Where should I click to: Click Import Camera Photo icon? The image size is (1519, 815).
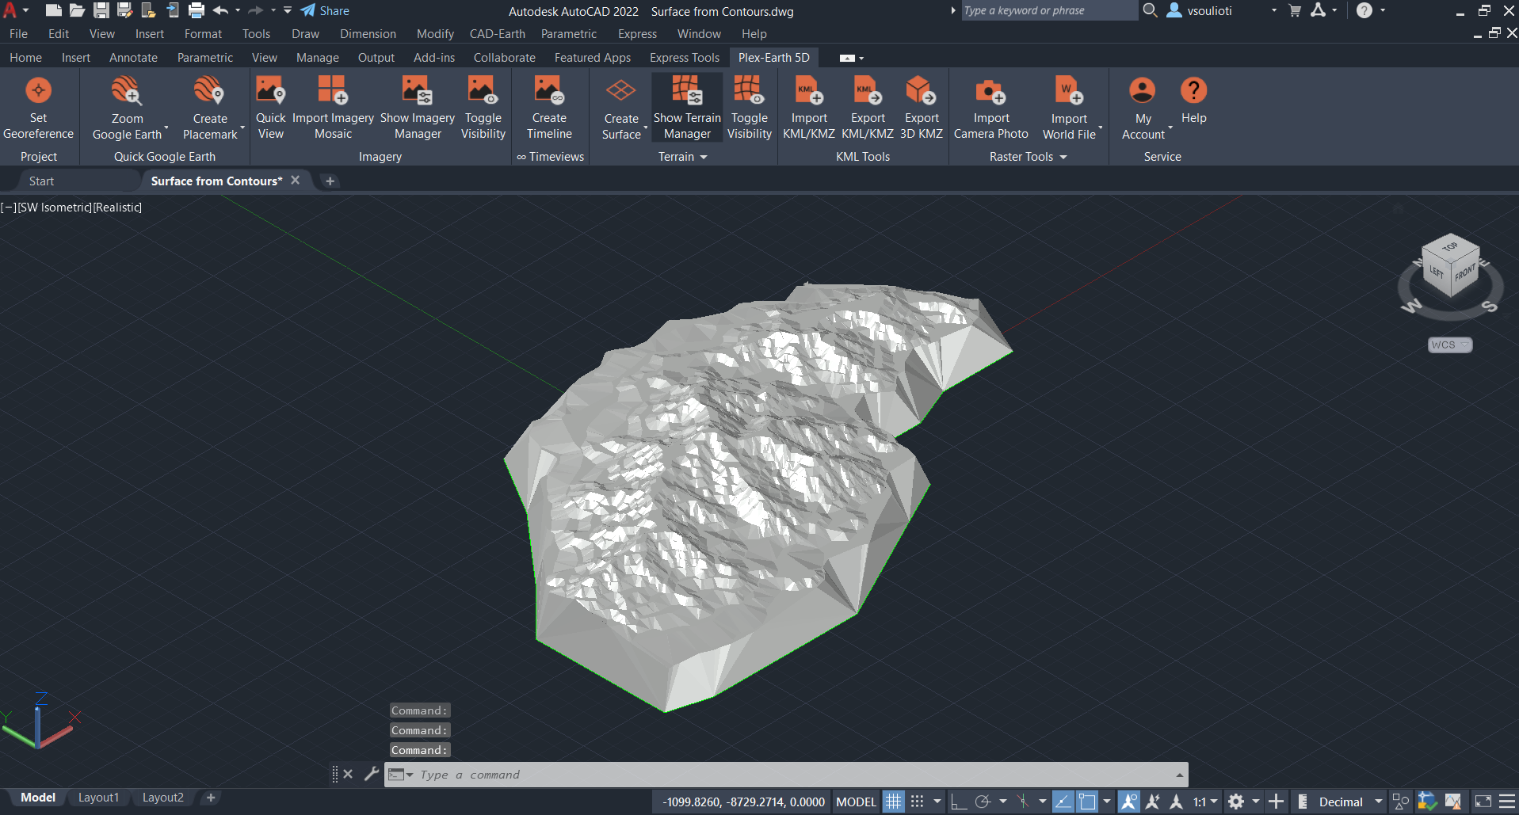point(990,90)
